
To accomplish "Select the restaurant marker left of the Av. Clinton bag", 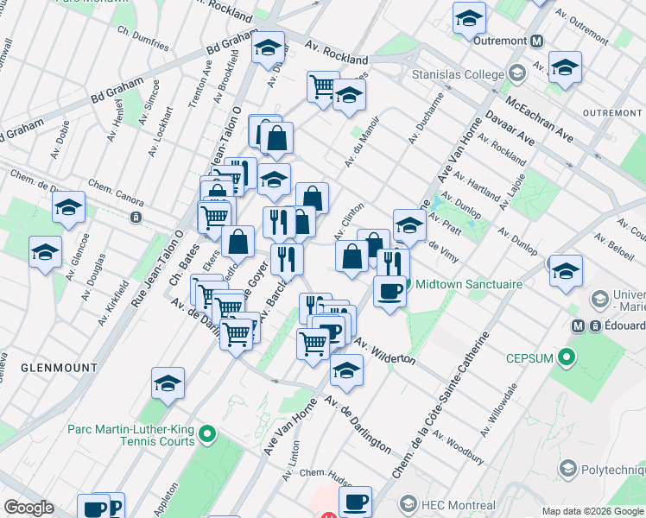I will click(280, 225).
